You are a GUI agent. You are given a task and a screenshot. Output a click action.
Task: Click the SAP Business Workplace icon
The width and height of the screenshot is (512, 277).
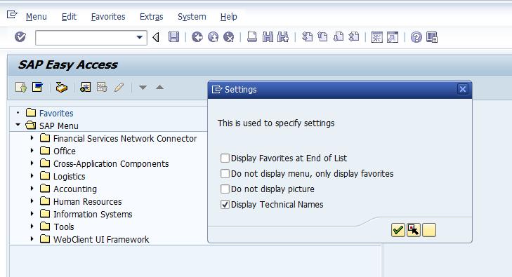click(x=61, y=88)
